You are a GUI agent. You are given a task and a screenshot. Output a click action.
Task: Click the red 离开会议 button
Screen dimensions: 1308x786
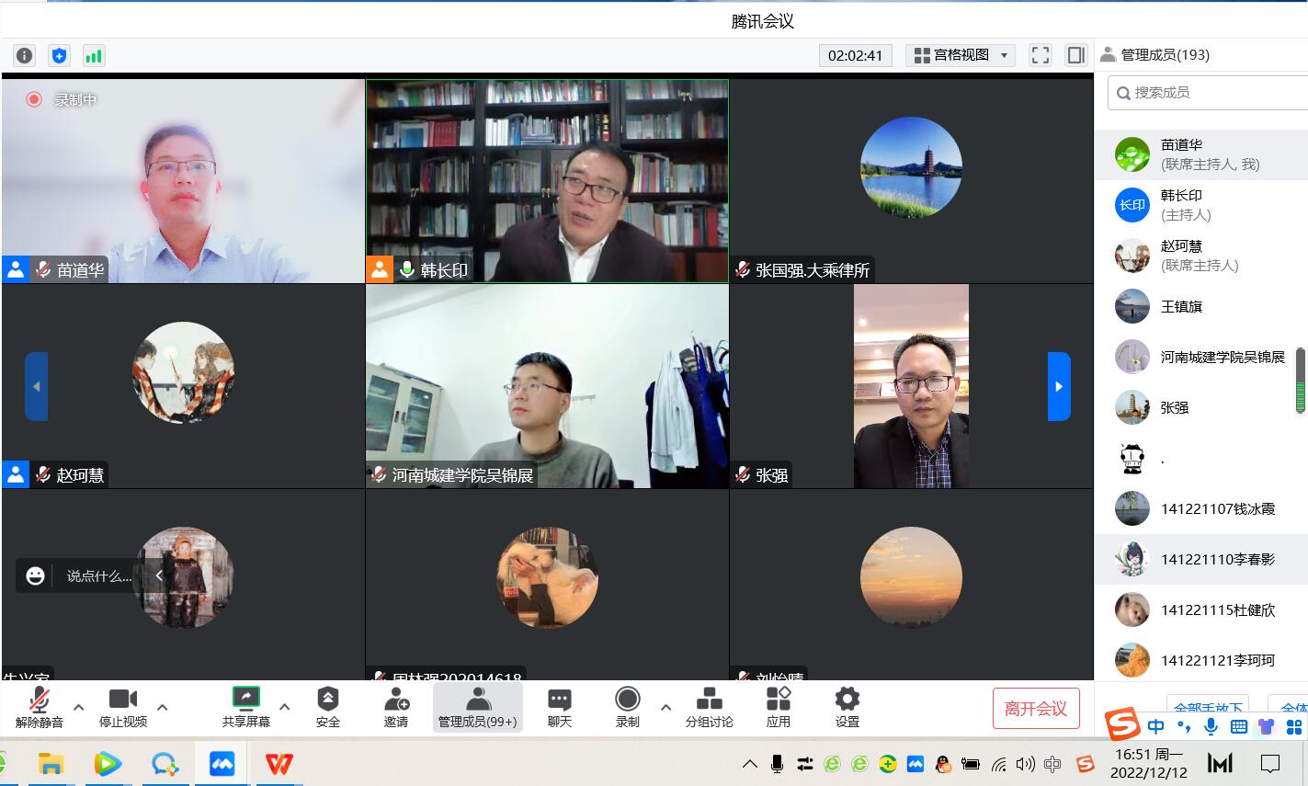pyautogui.click(x=1035, y=709)
